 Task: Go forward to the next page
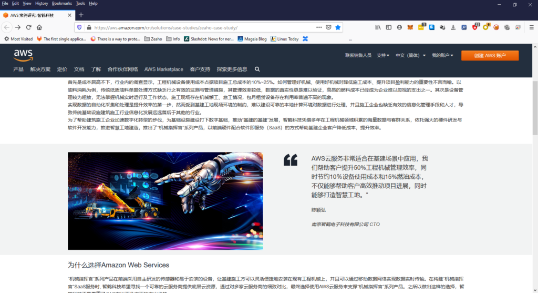pos(18,27)
